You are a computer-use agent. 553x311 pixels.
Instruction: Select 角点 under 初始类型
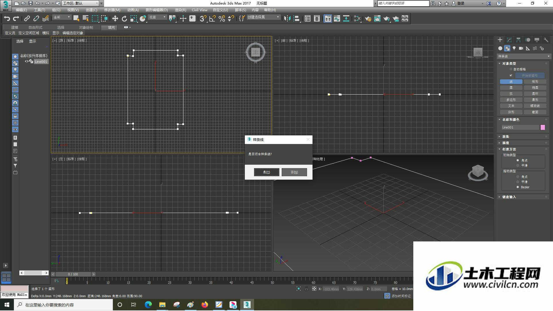(518, 161)
